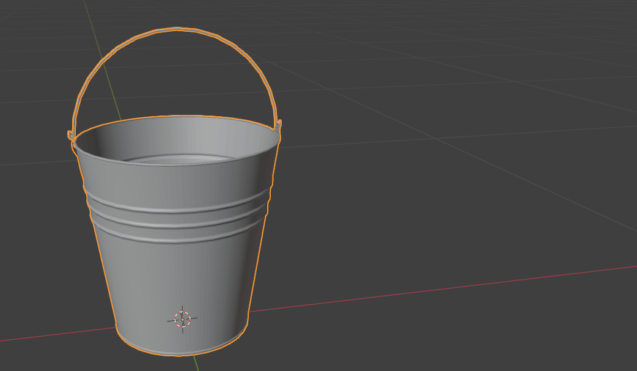Click the red X axis line left of bucket
The width and height of the screenshot is (637, 371).
55,333
